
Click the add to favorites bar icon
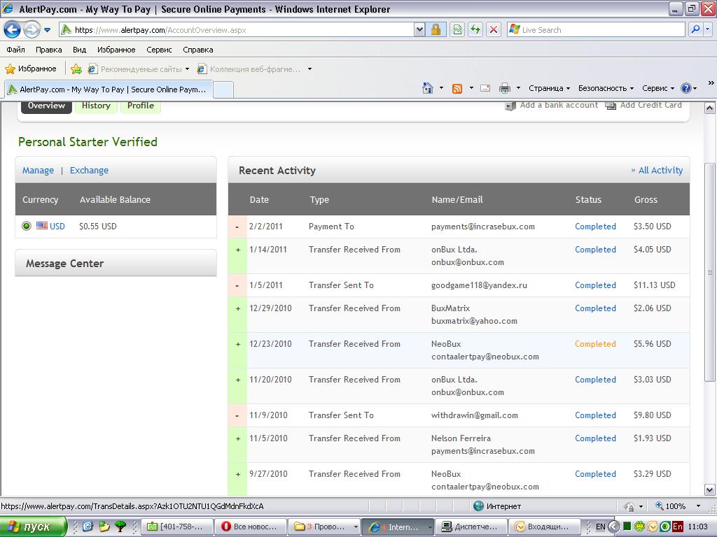pos(76,69)
